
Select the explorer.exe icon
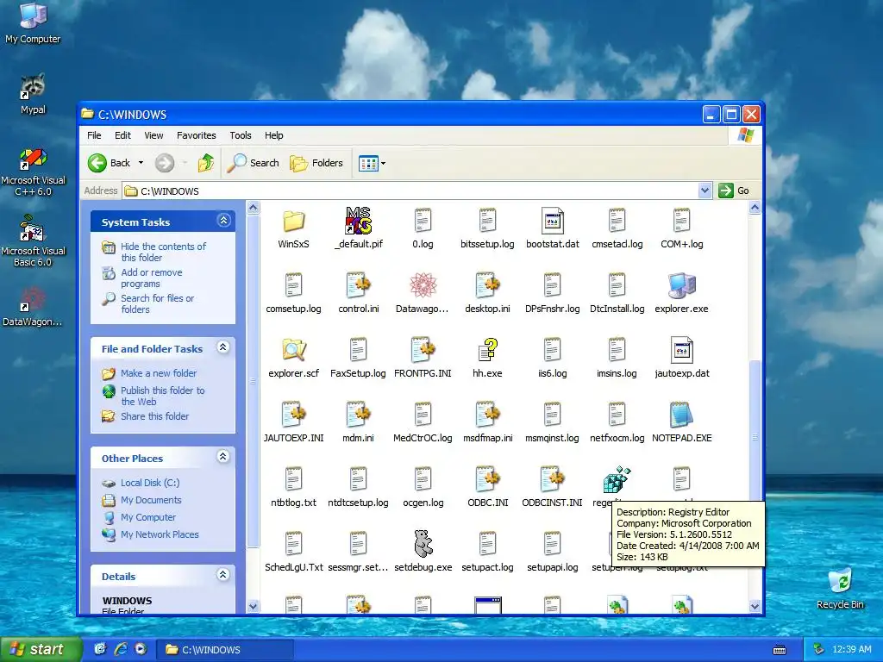pos(681,285)
